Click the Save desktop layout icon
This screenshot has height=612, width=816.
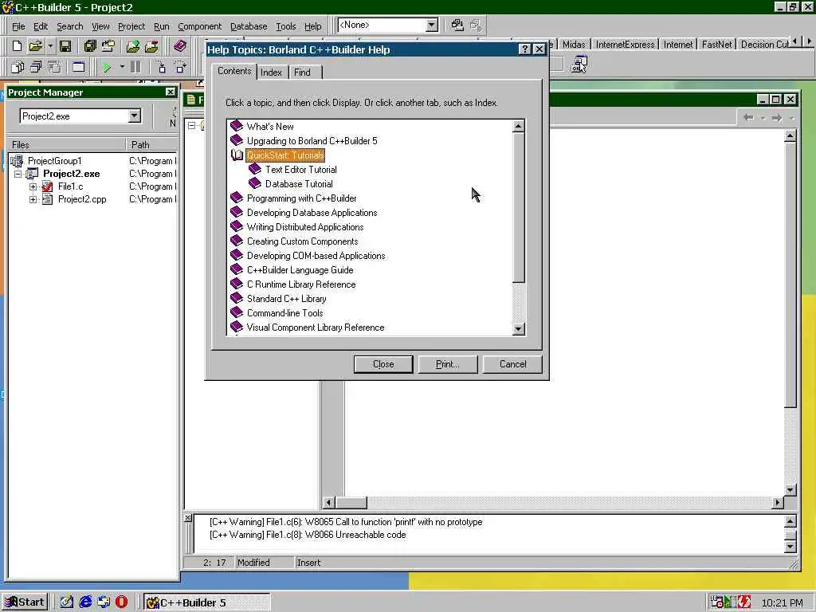457,25
